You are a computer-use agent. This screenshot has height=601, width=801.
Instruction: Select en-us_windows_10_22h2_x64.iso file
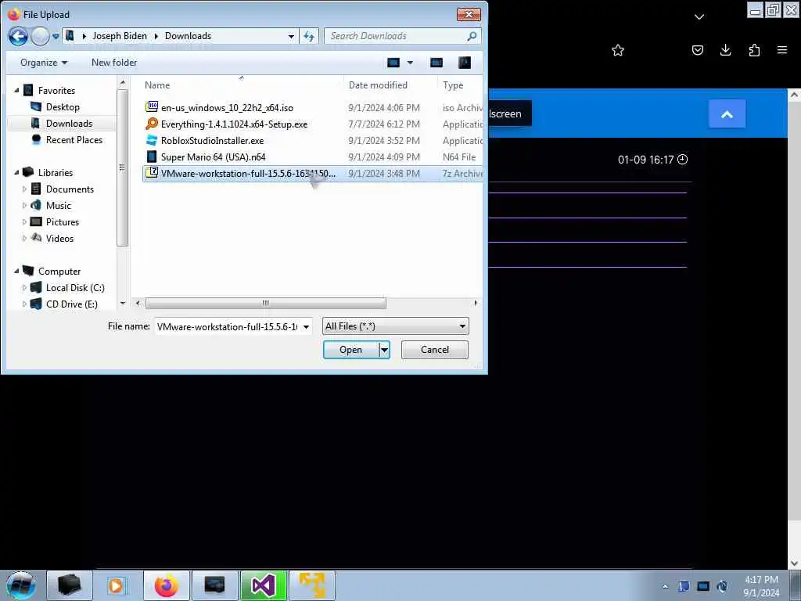227,108
